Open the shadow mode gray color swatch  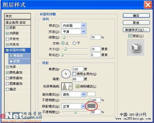(91, 106)
